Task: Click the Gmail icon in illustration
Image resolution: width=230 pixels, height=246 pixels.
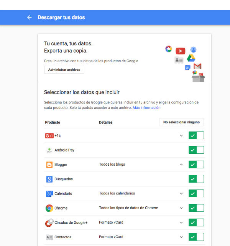Action: point(197,66)
